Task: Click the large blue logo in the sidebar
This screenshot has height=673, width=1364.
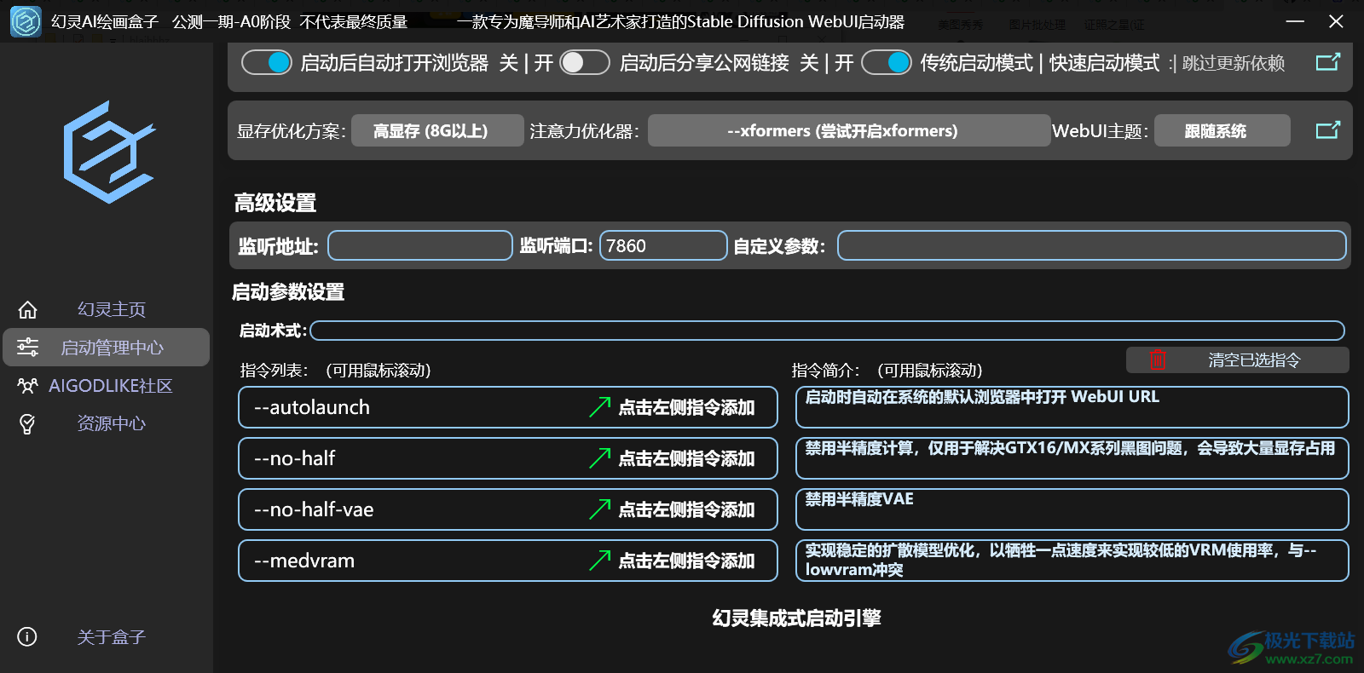Action: coord(108,152)
